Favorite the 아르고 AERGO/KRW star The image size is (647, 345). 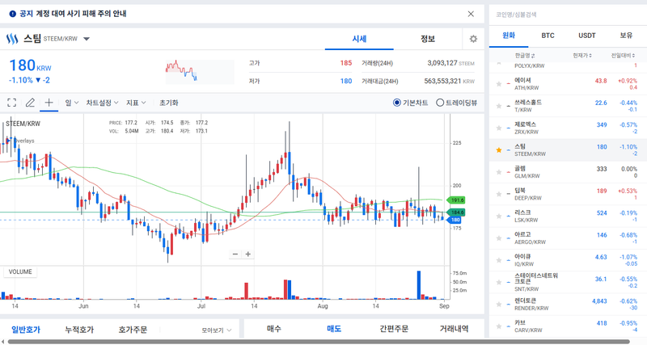point(499,238)
